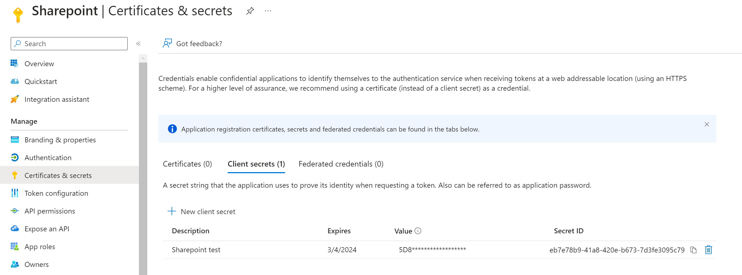Switch to Federated credentials (0) tab
Viewport: 742px width, 275px height.
341,164
